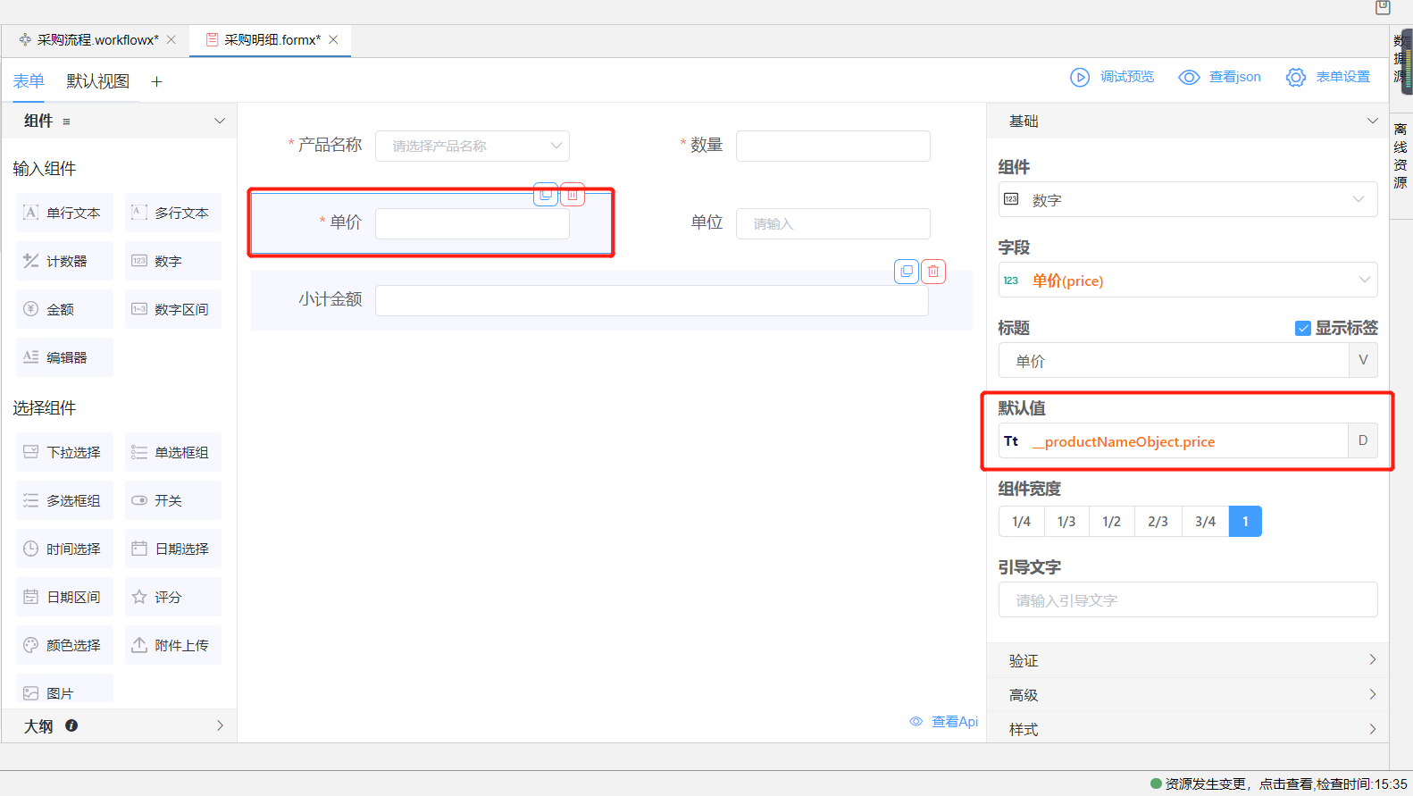Choose the 附件上传 component

tap(172, 645)
